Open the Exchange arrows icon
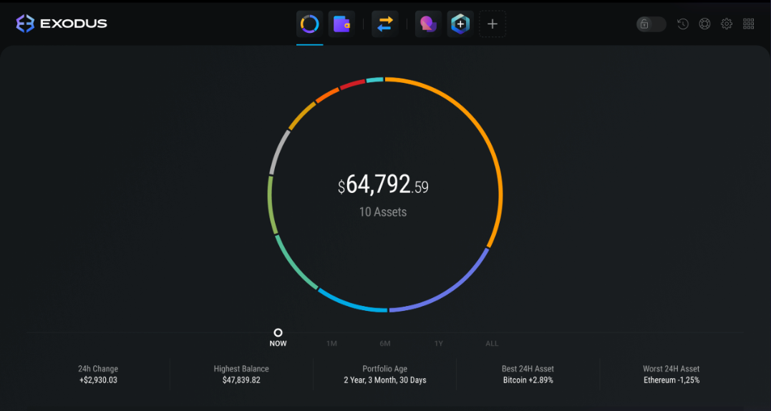The image size is (771, 411). (x=385, y=24)
